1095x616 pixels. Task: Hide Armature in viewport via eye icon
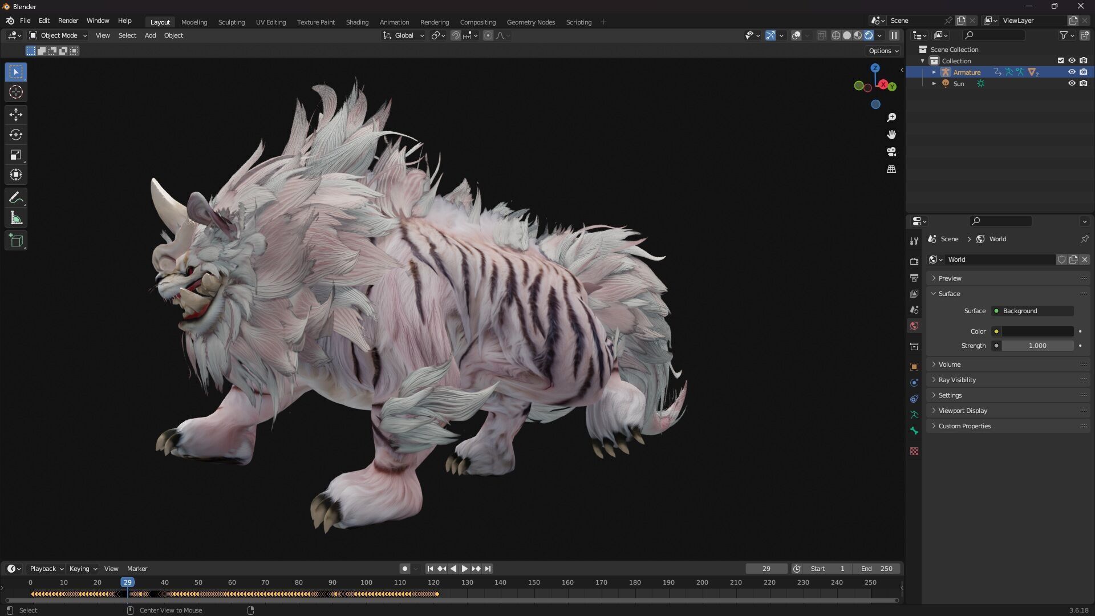pos(1072,72)
